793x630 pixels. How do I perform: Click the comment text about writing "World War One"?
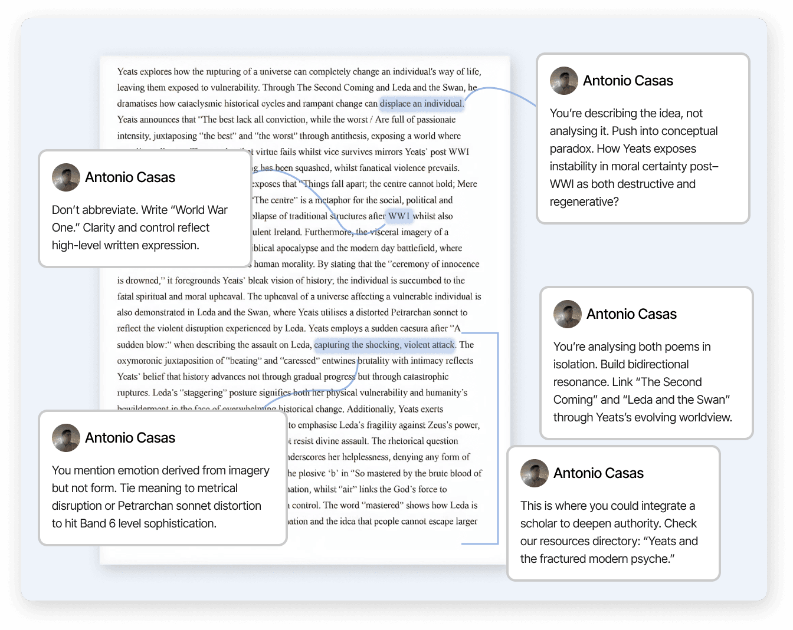point(140,227)
